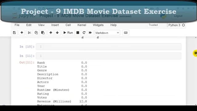The width and height of the screenshot is (197, 111).
Task: Move selected cell up arrow
Action: click(x=51, y=33)
